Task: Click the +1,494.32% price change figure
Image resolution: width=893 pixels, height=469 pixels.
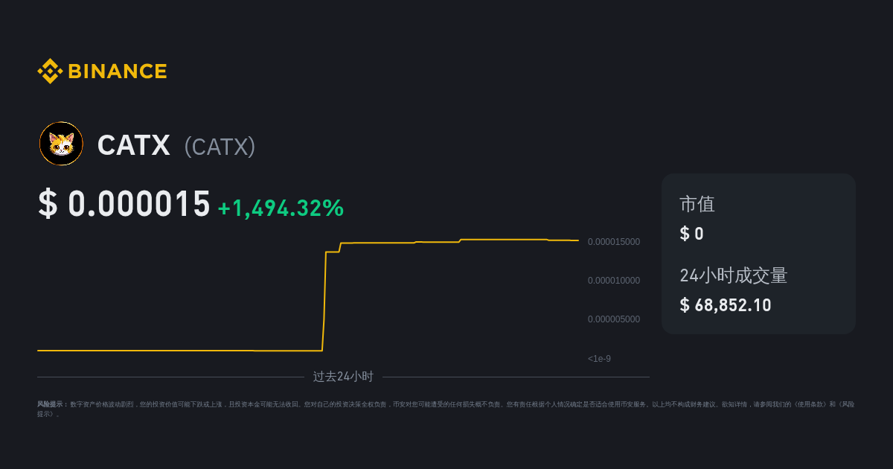Action: pos(281,208)
